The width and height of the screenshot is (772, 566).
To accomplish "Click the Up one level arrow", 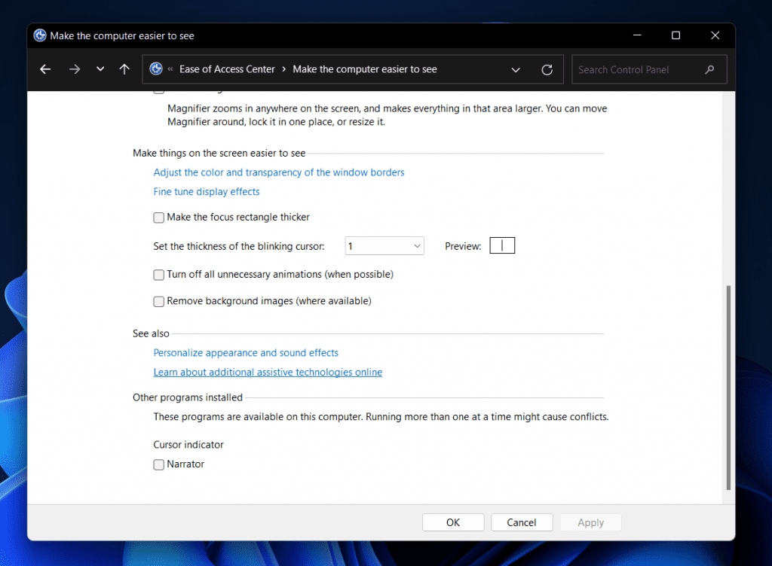I will coord(124,68).
